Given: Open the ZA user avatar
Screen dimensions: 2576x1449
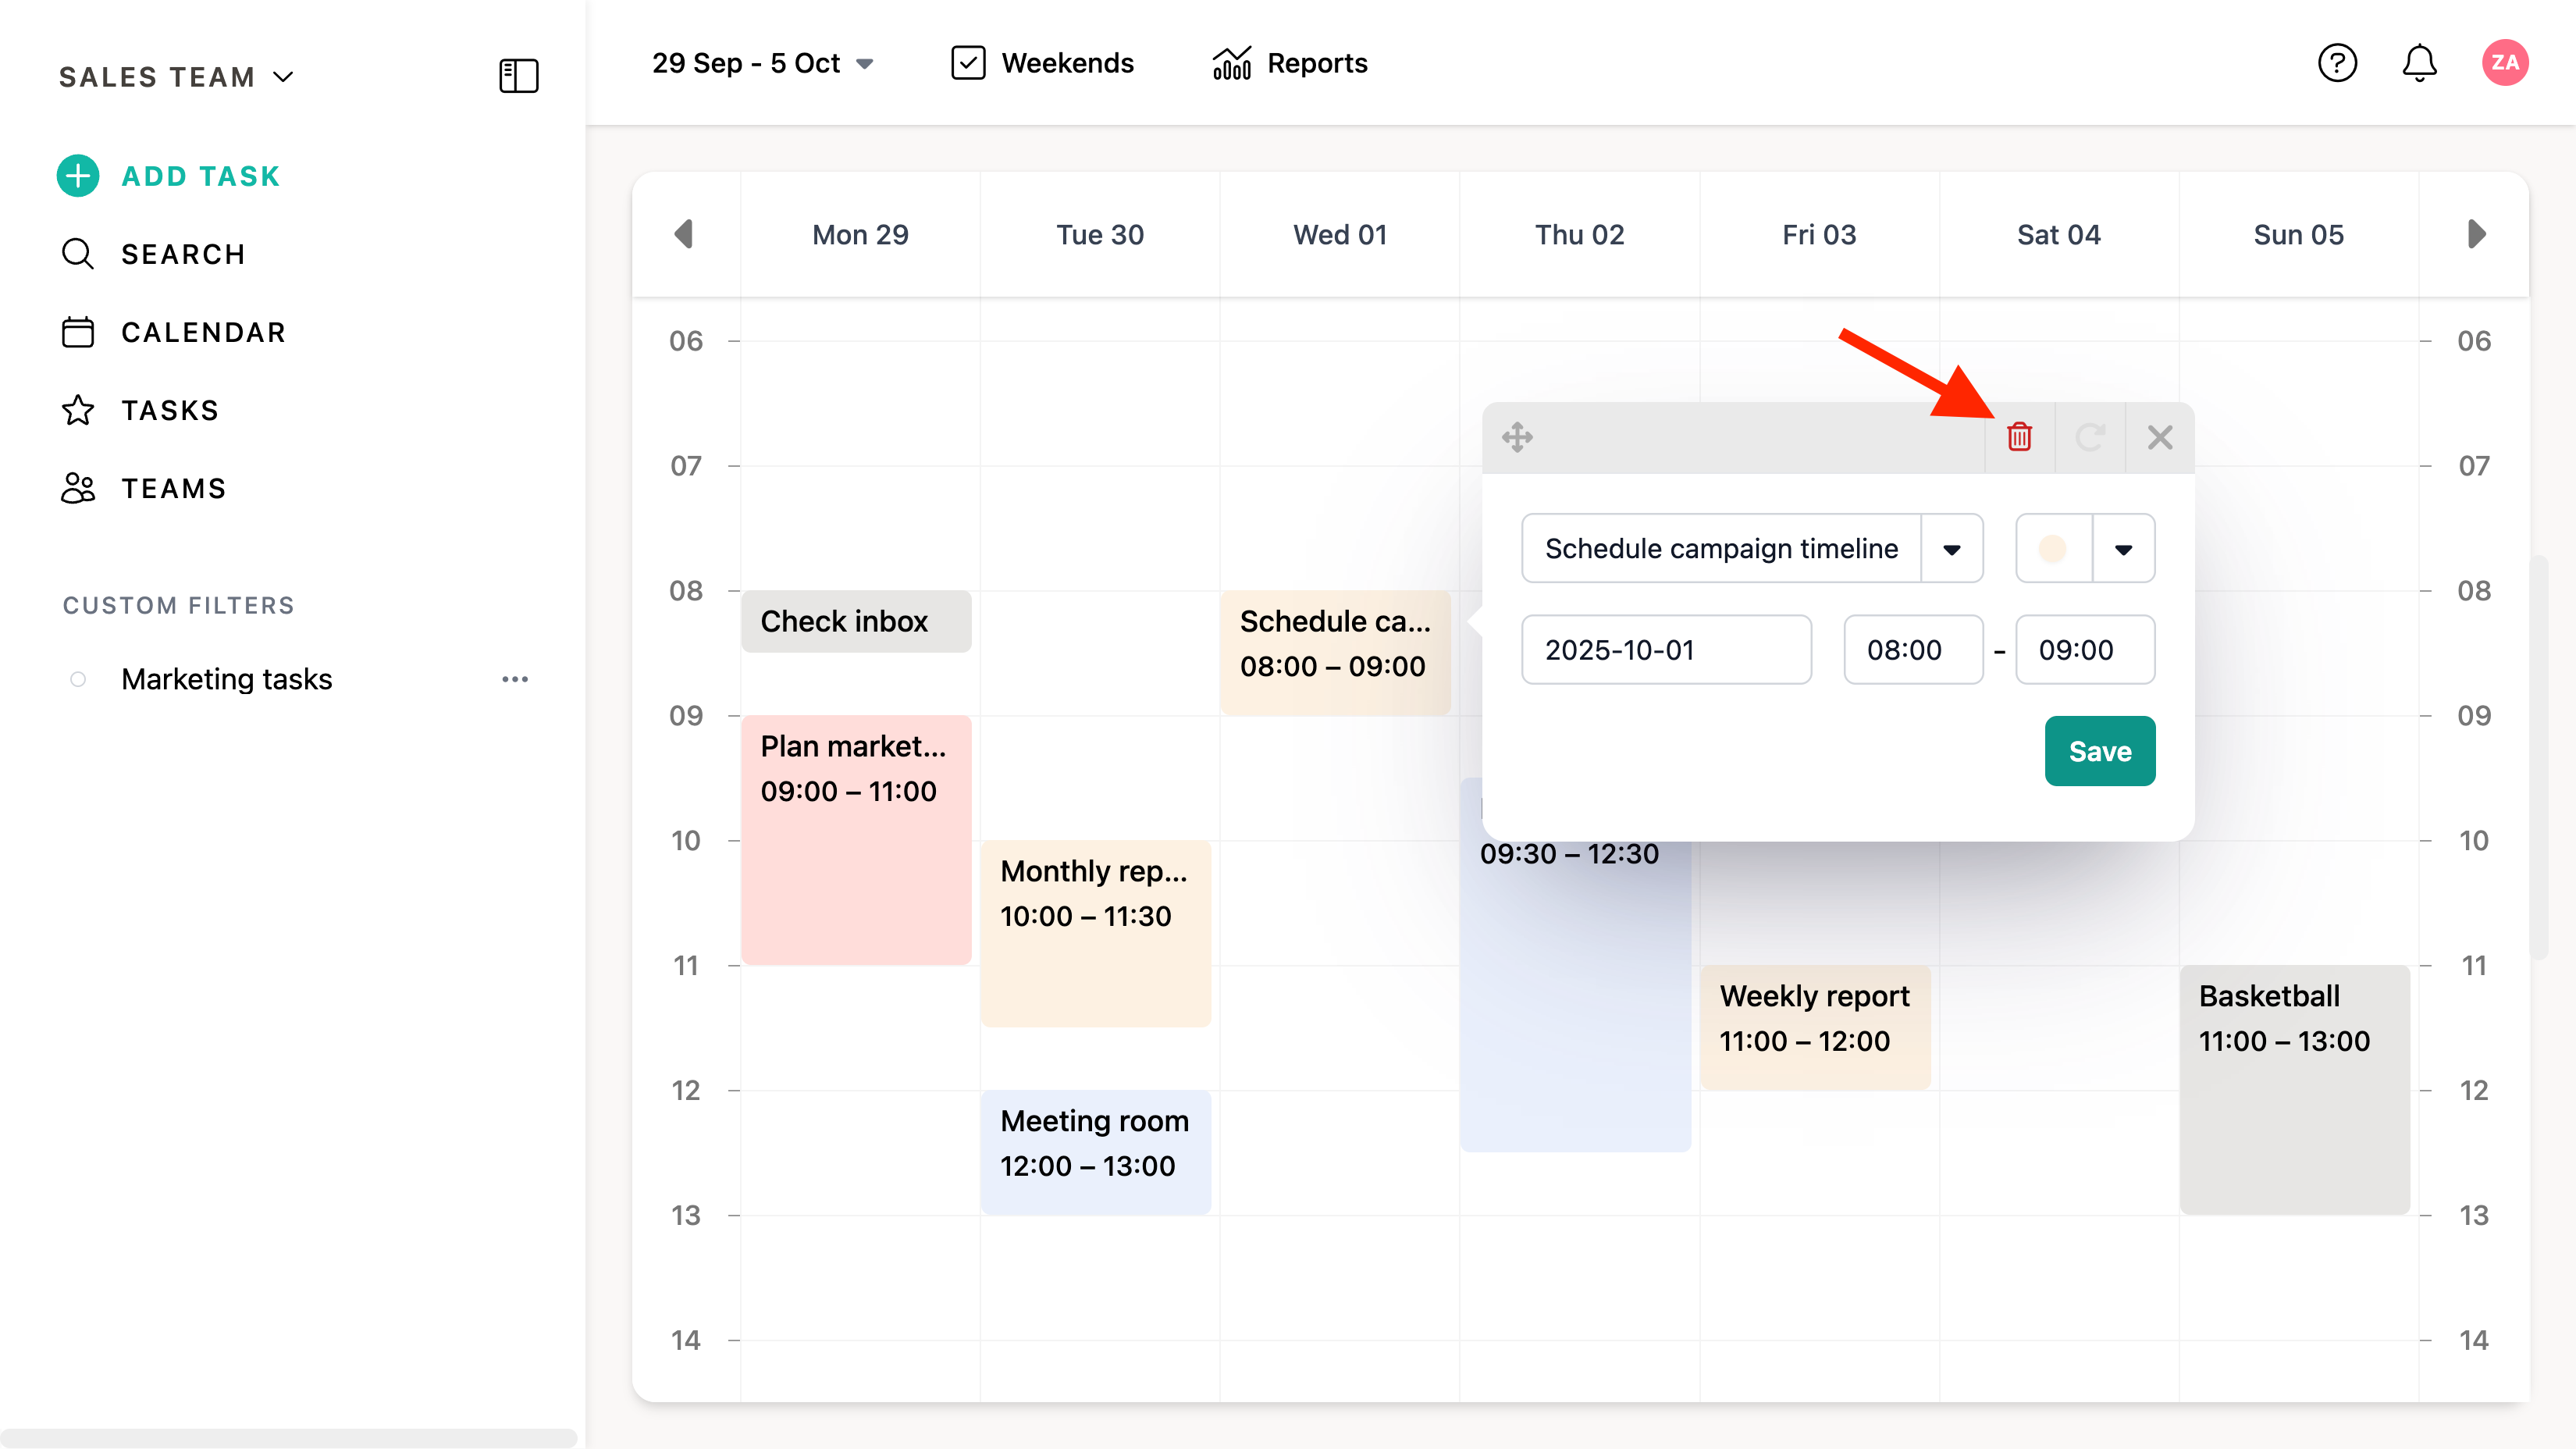Looking at the screenshot, I should [2505, 63].
